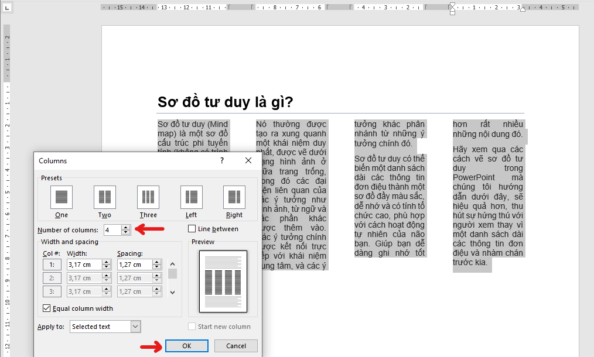Increase column 1 width spinner

[x=106, y=262]
